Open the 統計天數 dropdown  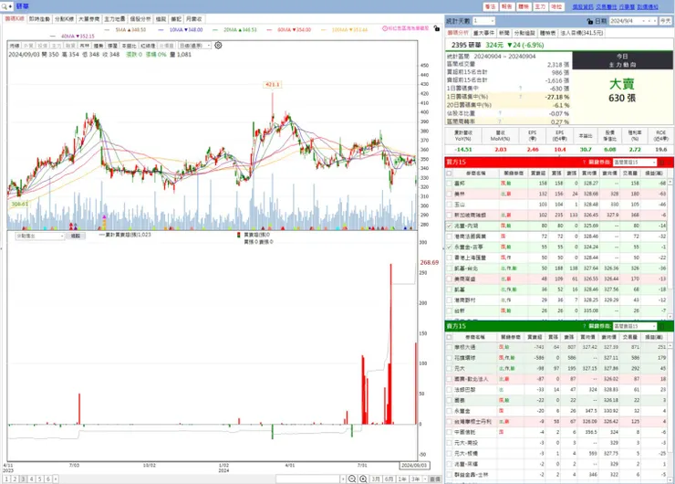pos(483,21)
